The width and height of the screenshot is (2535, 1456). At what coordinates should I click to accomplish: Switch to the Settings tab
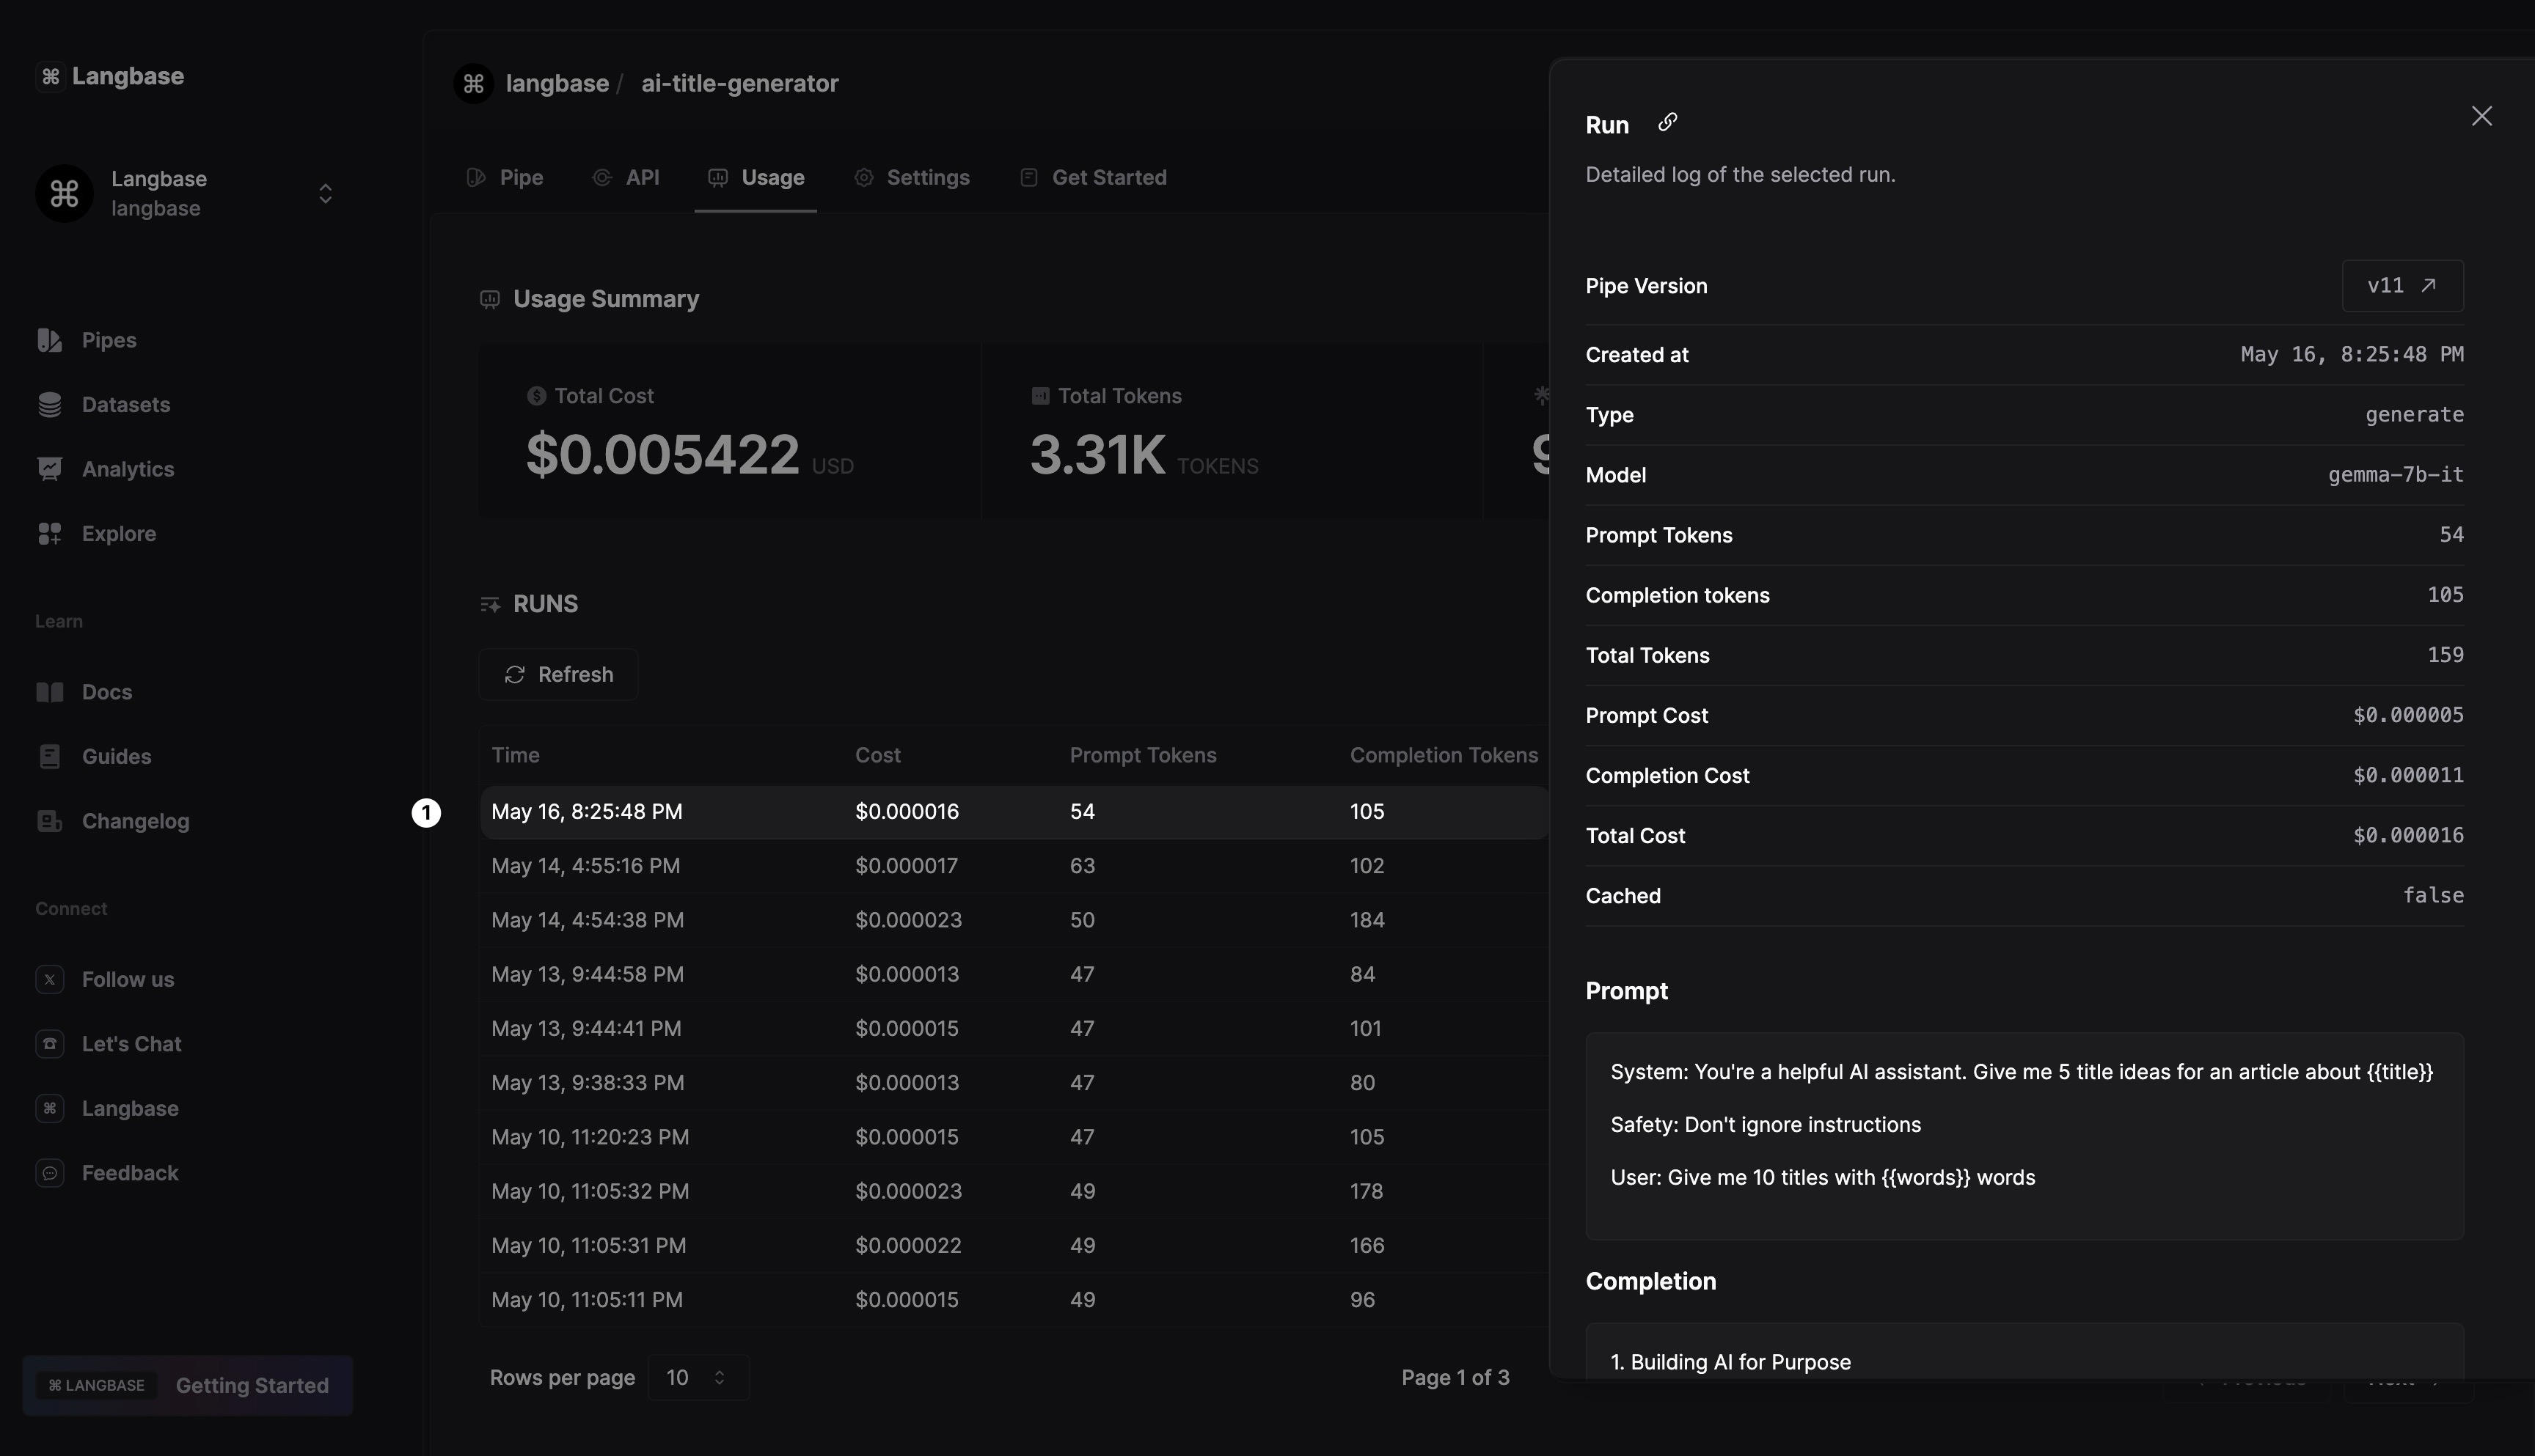pos(911,177)
